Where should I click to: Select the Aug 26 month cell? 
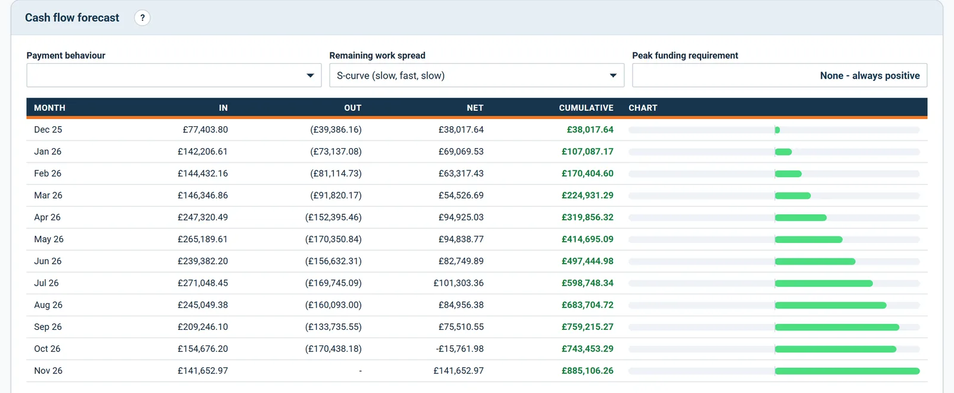[x=48, y=305]
